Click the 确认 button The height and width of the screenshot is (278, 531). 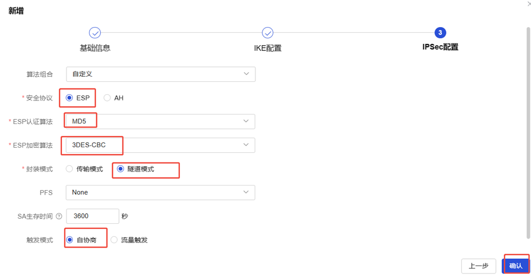coord(516,266)
